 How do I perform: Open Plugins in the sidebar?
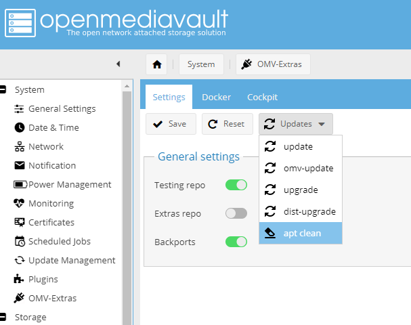(x=43, y=279)
